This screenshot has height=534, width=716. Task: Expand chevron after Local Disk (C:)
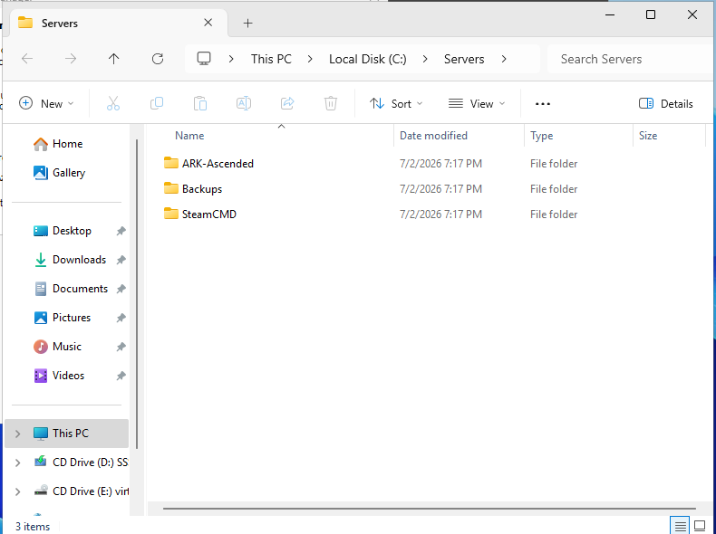pos(425,59)
